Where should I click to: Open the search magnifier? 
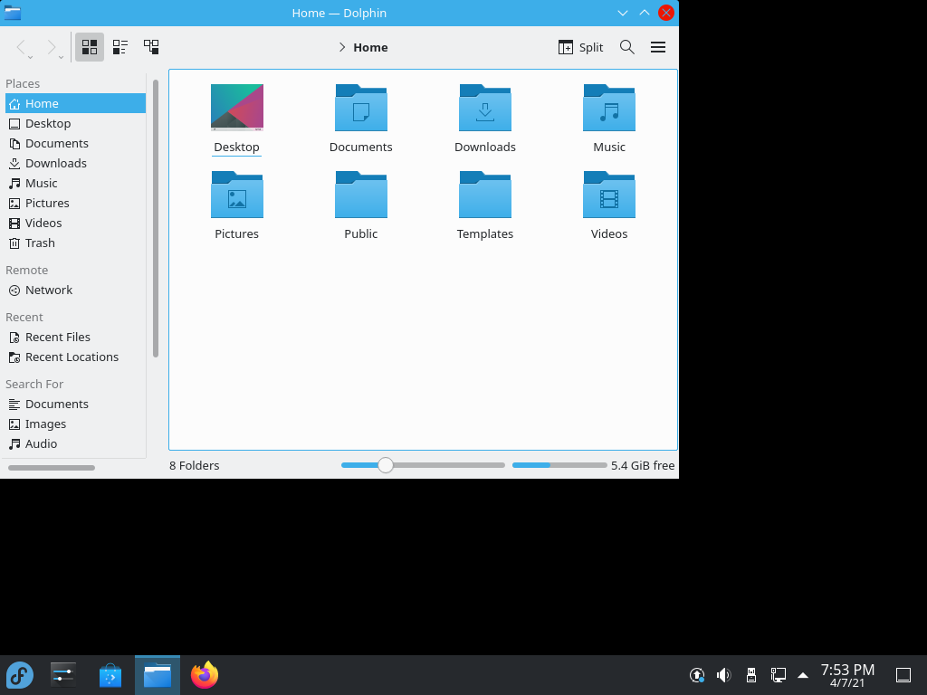point(627,47)
